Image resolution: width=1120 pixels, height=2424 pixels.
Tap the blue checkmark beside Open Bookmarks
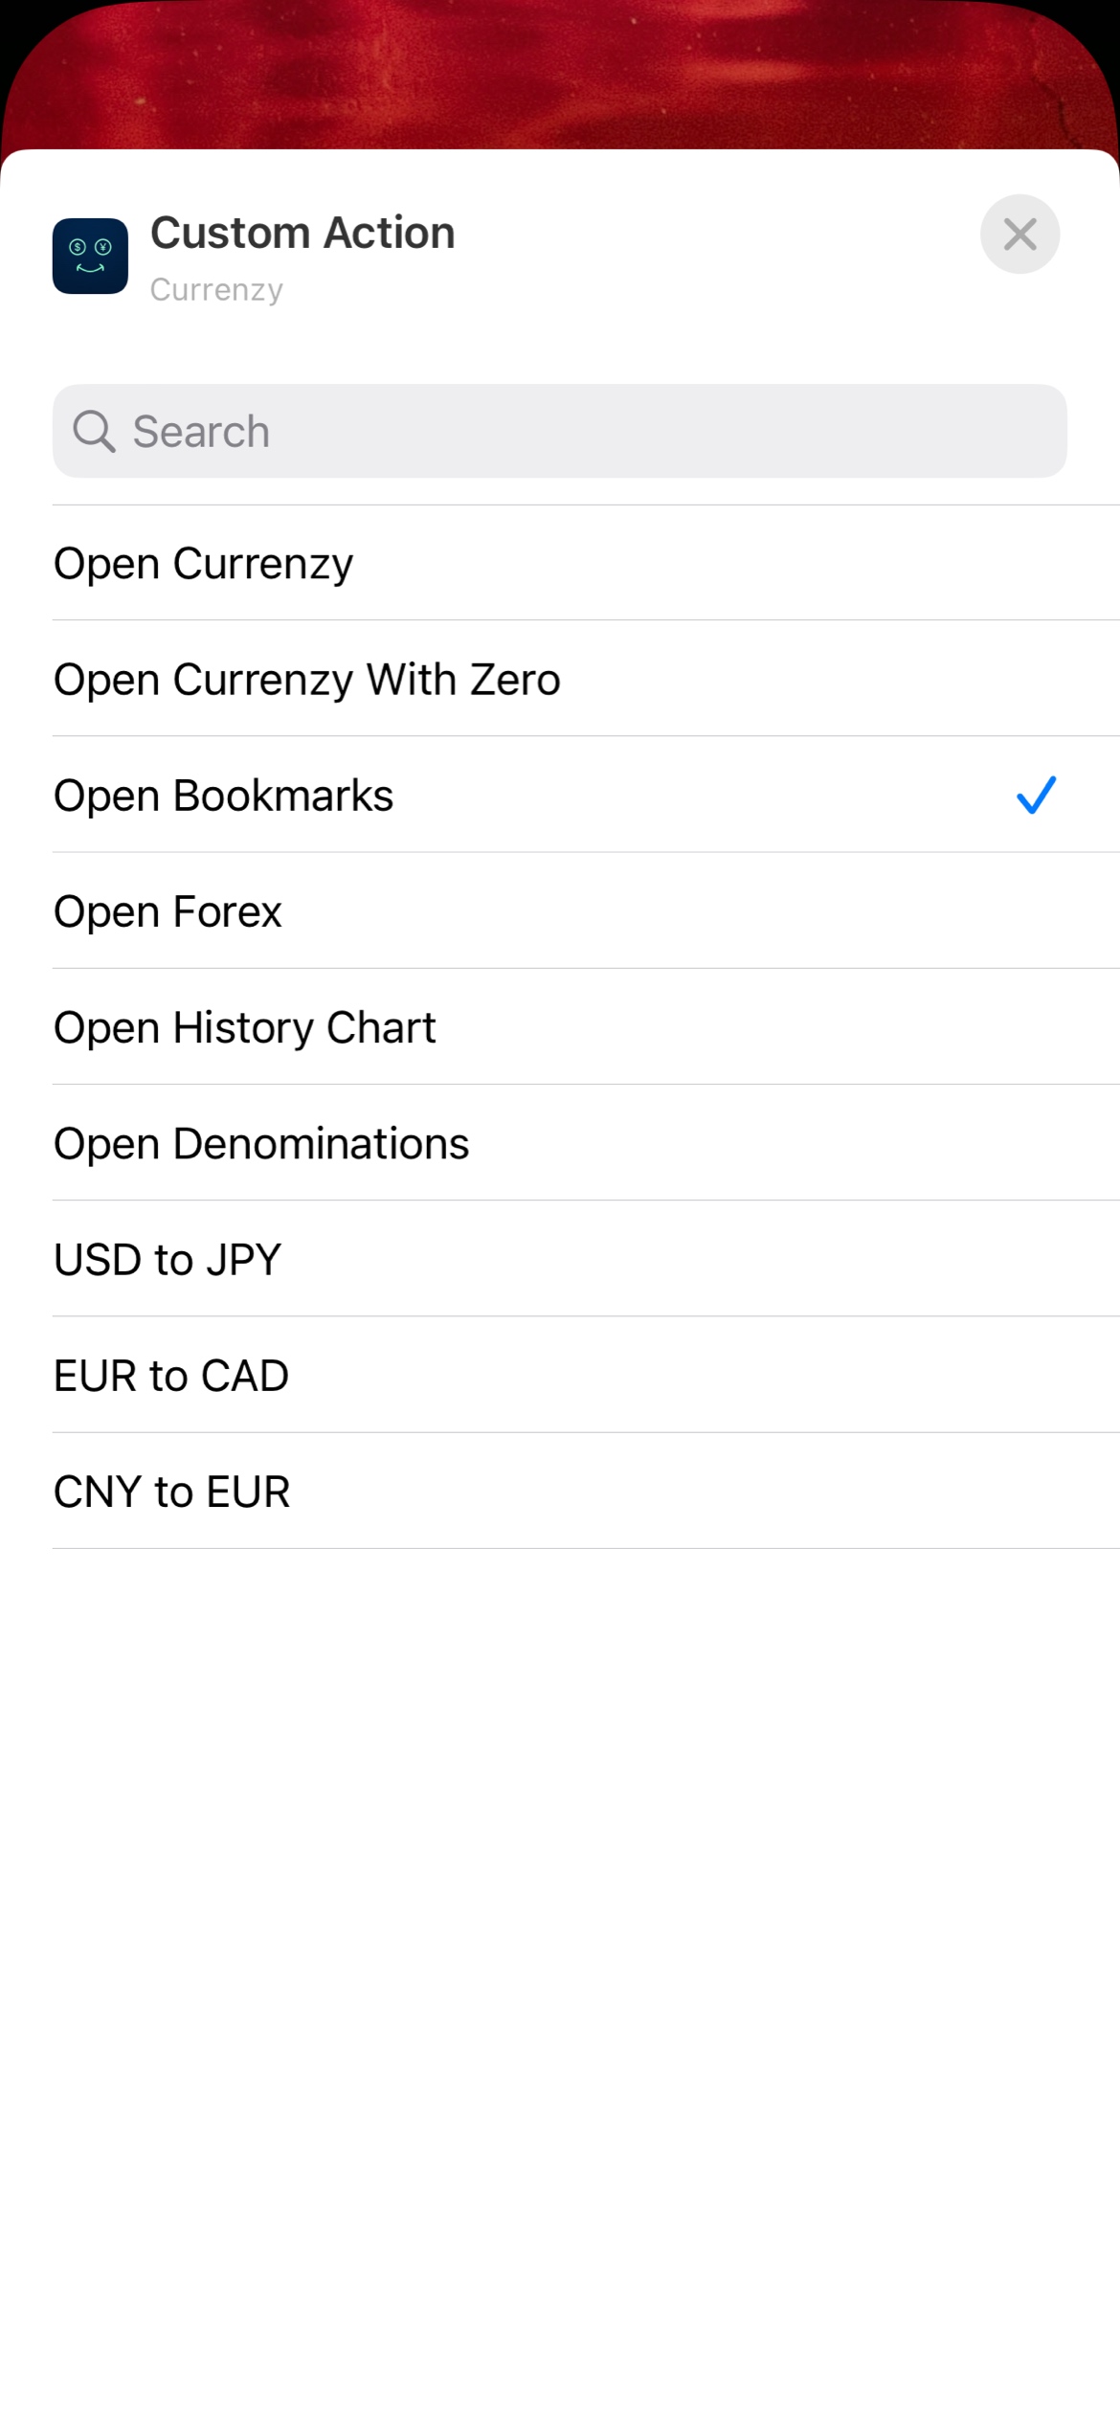click(1036, 796)
